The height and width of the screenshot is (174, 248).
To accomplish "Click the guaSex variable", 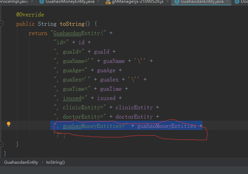I will pos(109,80).
